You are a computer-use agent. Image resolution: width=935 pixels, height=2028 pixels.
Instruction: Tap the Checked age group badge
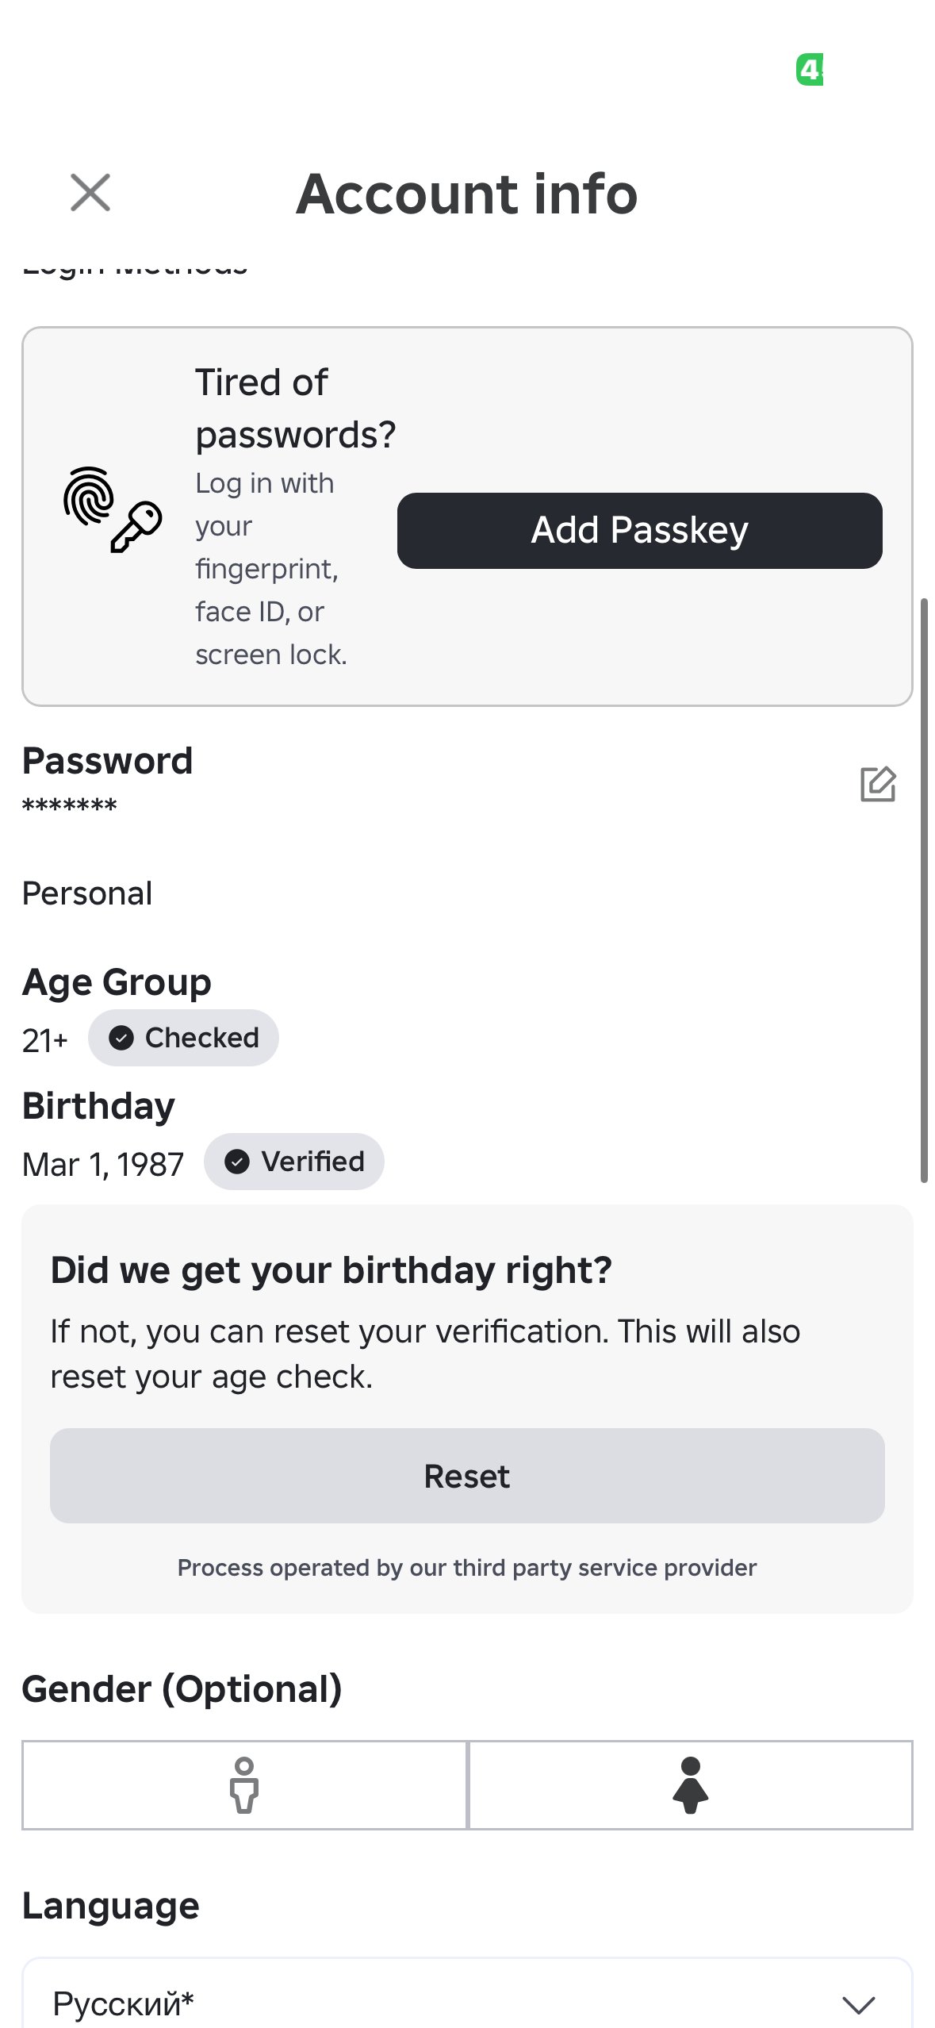point(183,1038)
